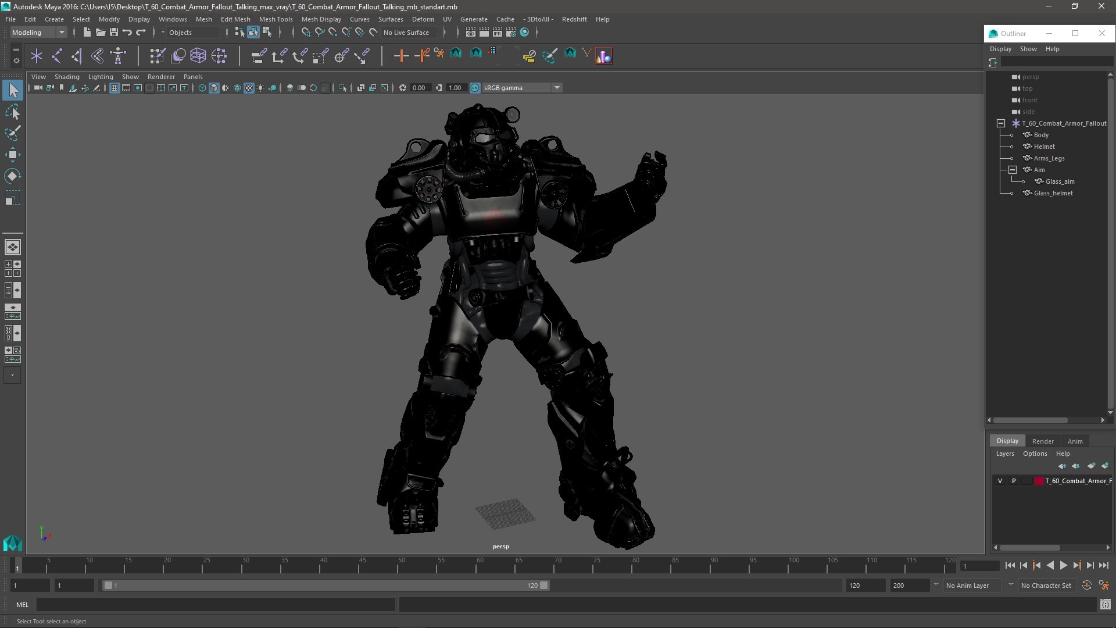The height and width of the screenshot is (628, 1116).
Task: Click single perspective layout icon
Action: pos(13,247)
